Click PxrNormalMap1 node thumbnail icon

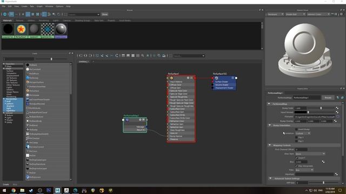tap(127, 120)
